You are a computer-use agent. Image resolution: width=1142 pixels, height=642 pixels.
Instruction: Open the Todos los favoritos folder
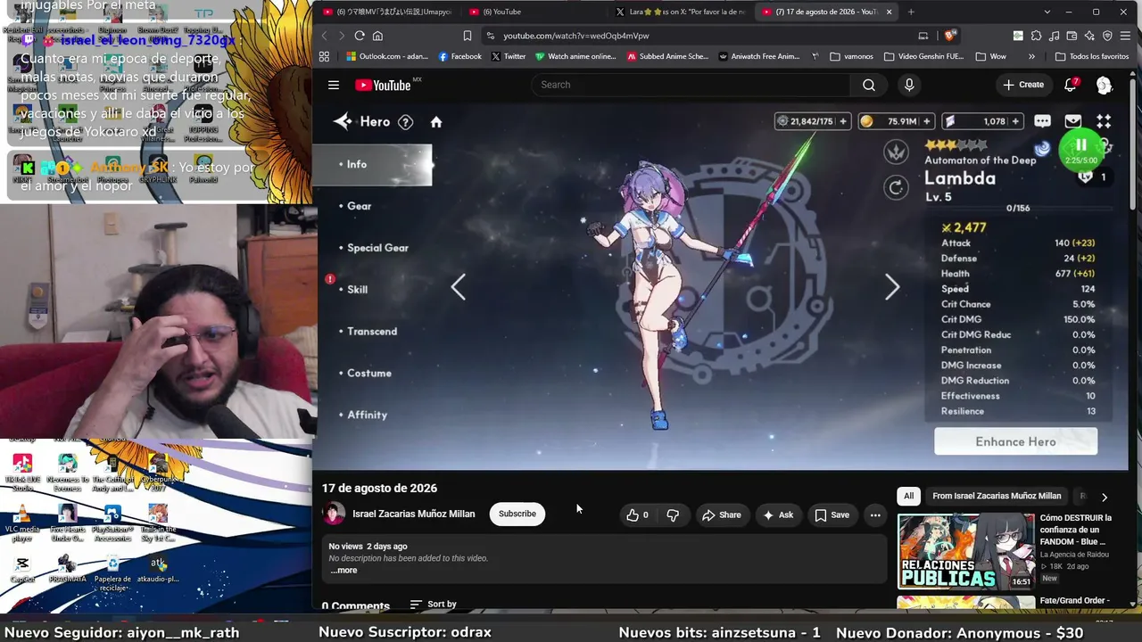1091,56
